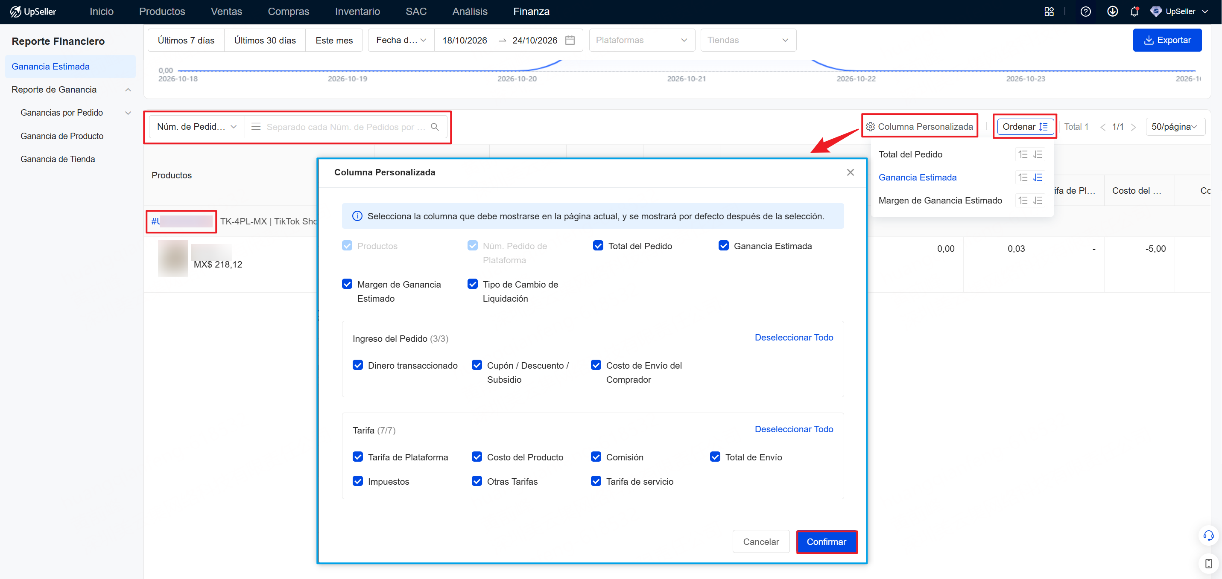1222x579 pixels.
Task: Sort Total del Pedido descending
Action: point(1038,154)
